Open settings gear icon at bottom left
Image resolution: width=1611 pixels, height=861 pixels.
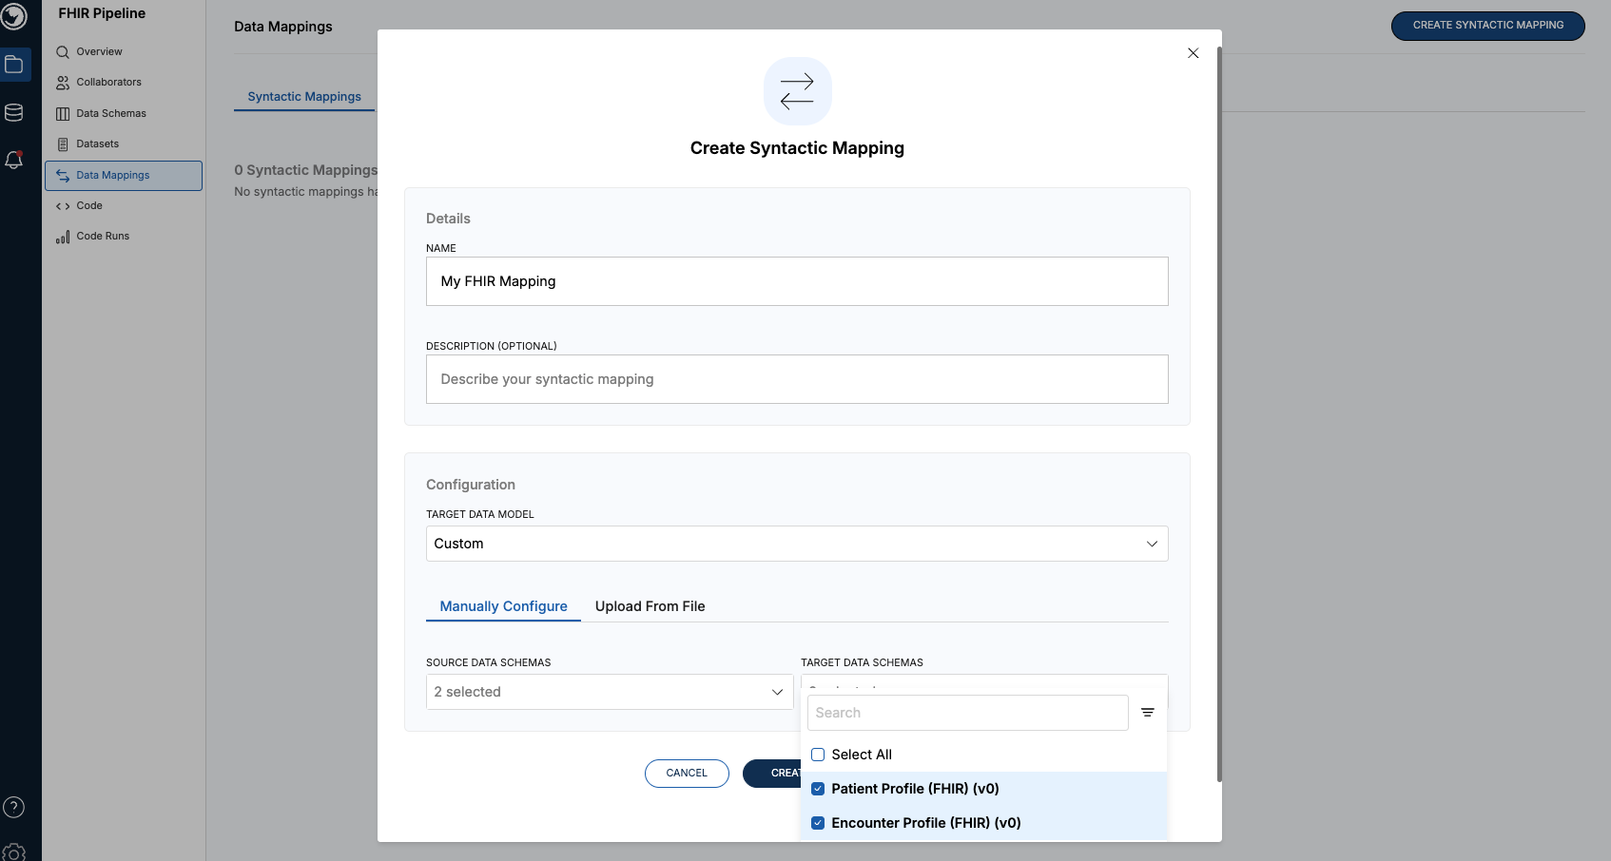click(x=14, y=851)
